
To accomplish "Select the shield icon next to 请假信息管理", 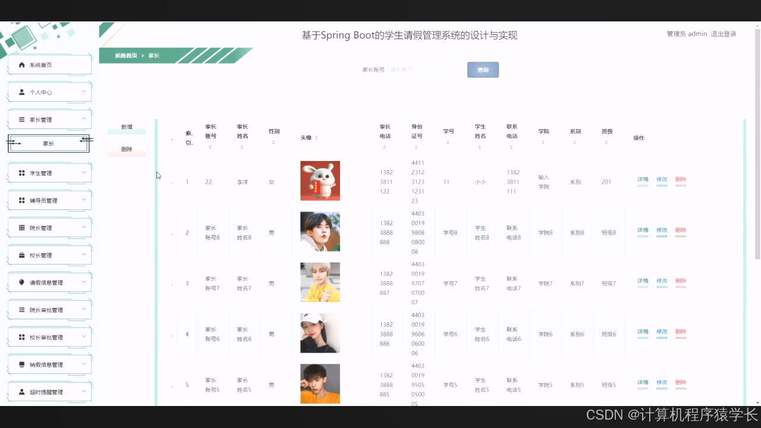I will click(20, 282).
